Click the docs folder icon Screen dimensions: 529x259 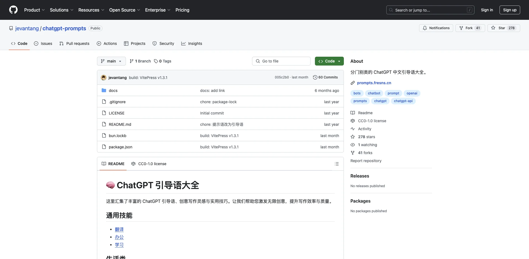click(x=104, y=90)
